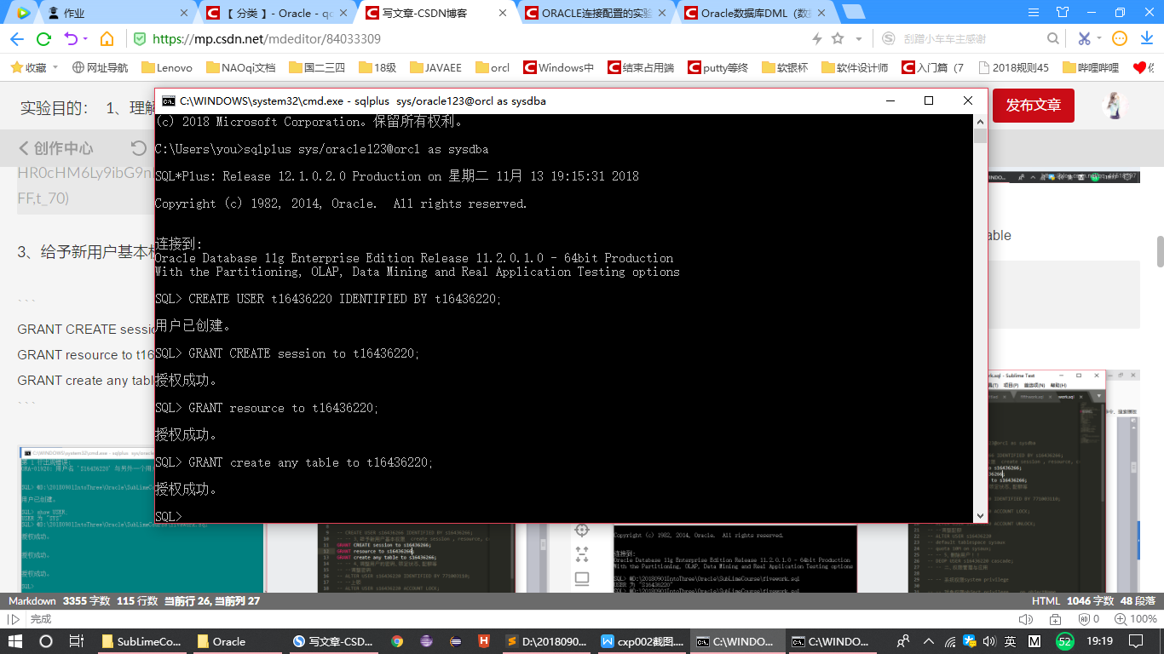
Task: Click the lightning speed-mode icon in address bar
Action: click(817, 39)
